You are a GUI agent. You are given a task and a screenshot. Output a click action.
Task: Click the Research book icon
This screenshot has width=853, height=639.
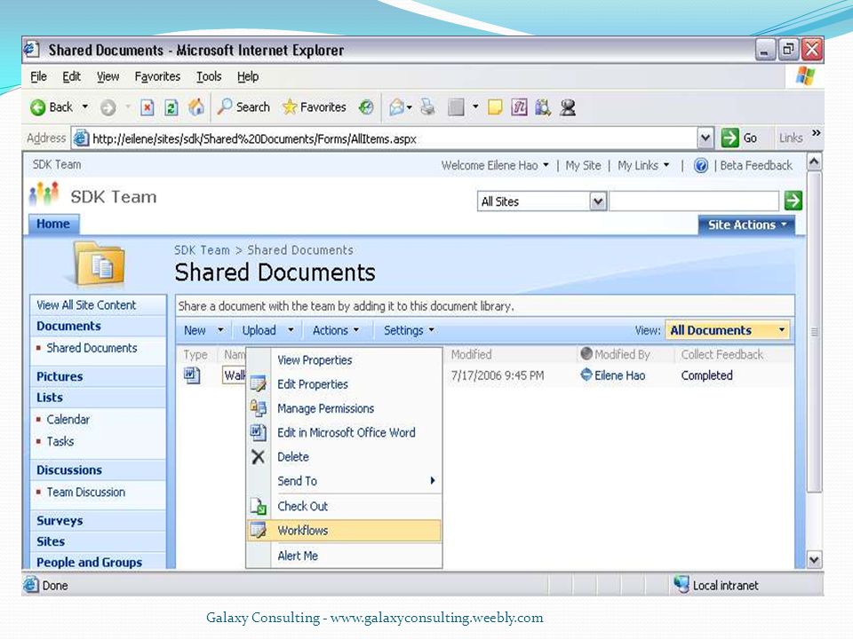click(543, 107)
